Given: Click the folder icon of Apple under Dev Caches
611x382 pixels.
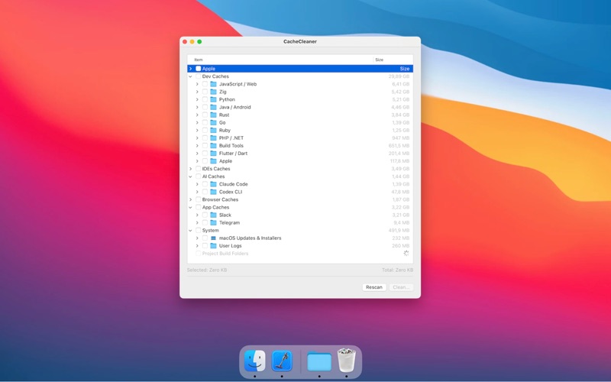Looking at the screenshot, I should [213, 161].
